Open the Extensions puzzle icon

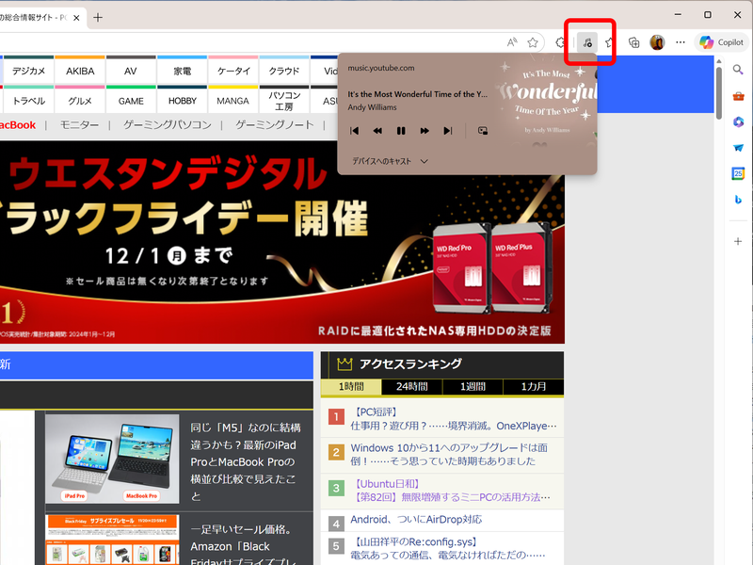pos(560,42)
